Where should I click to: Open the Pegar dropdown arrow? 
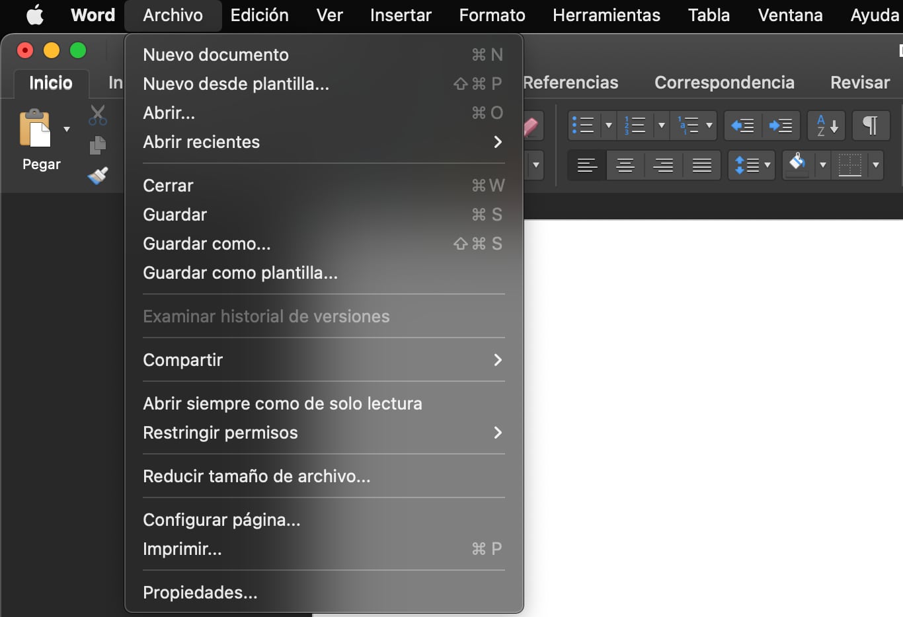point(67,129)
